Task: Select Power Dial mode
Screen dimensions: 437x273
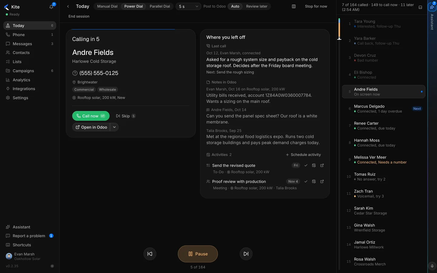Action: tap(134, 6)
